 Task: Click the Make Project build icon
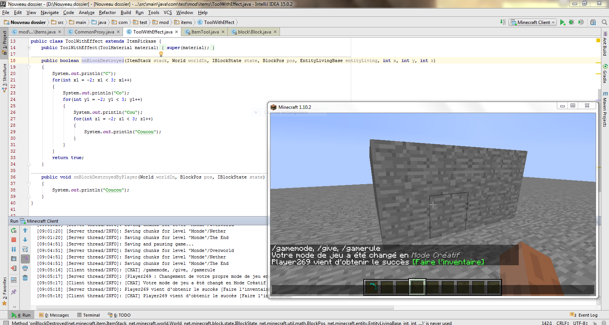[x=503, y=22]
